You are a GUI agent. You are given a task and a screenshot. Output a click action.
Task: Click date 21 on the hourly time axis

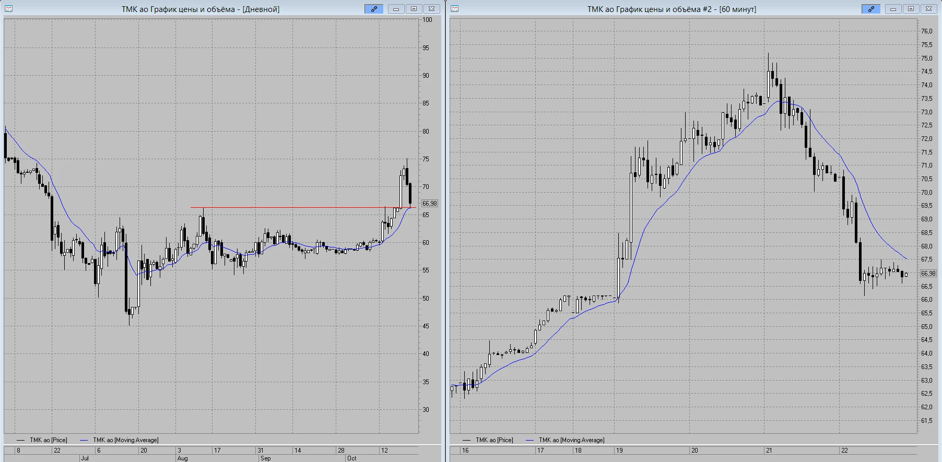[769, 450]
